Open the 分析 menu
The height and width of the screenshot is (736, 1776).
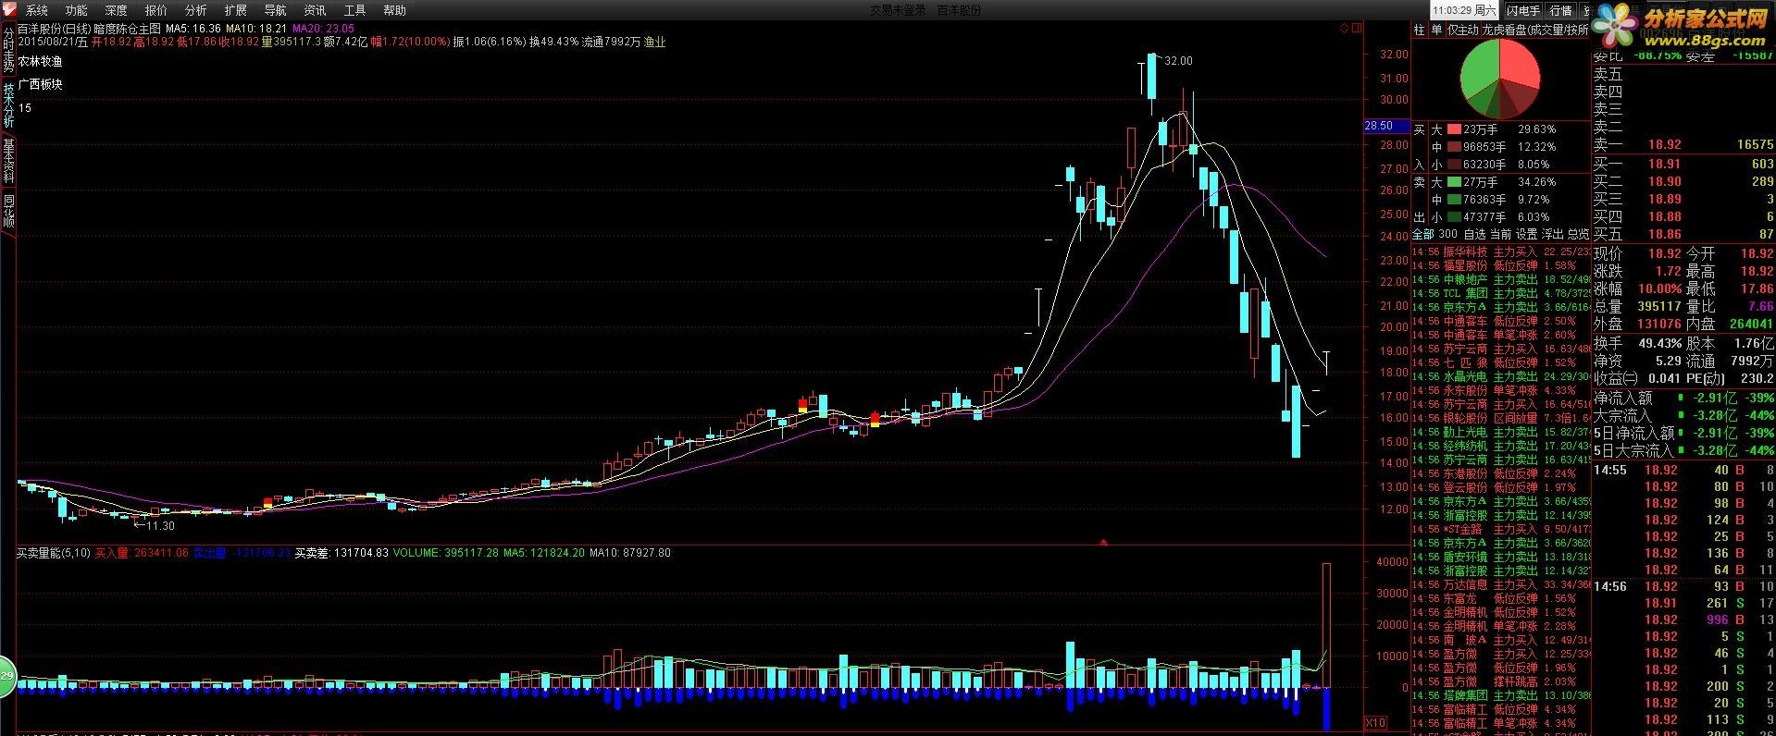click(x=195, y=10)
